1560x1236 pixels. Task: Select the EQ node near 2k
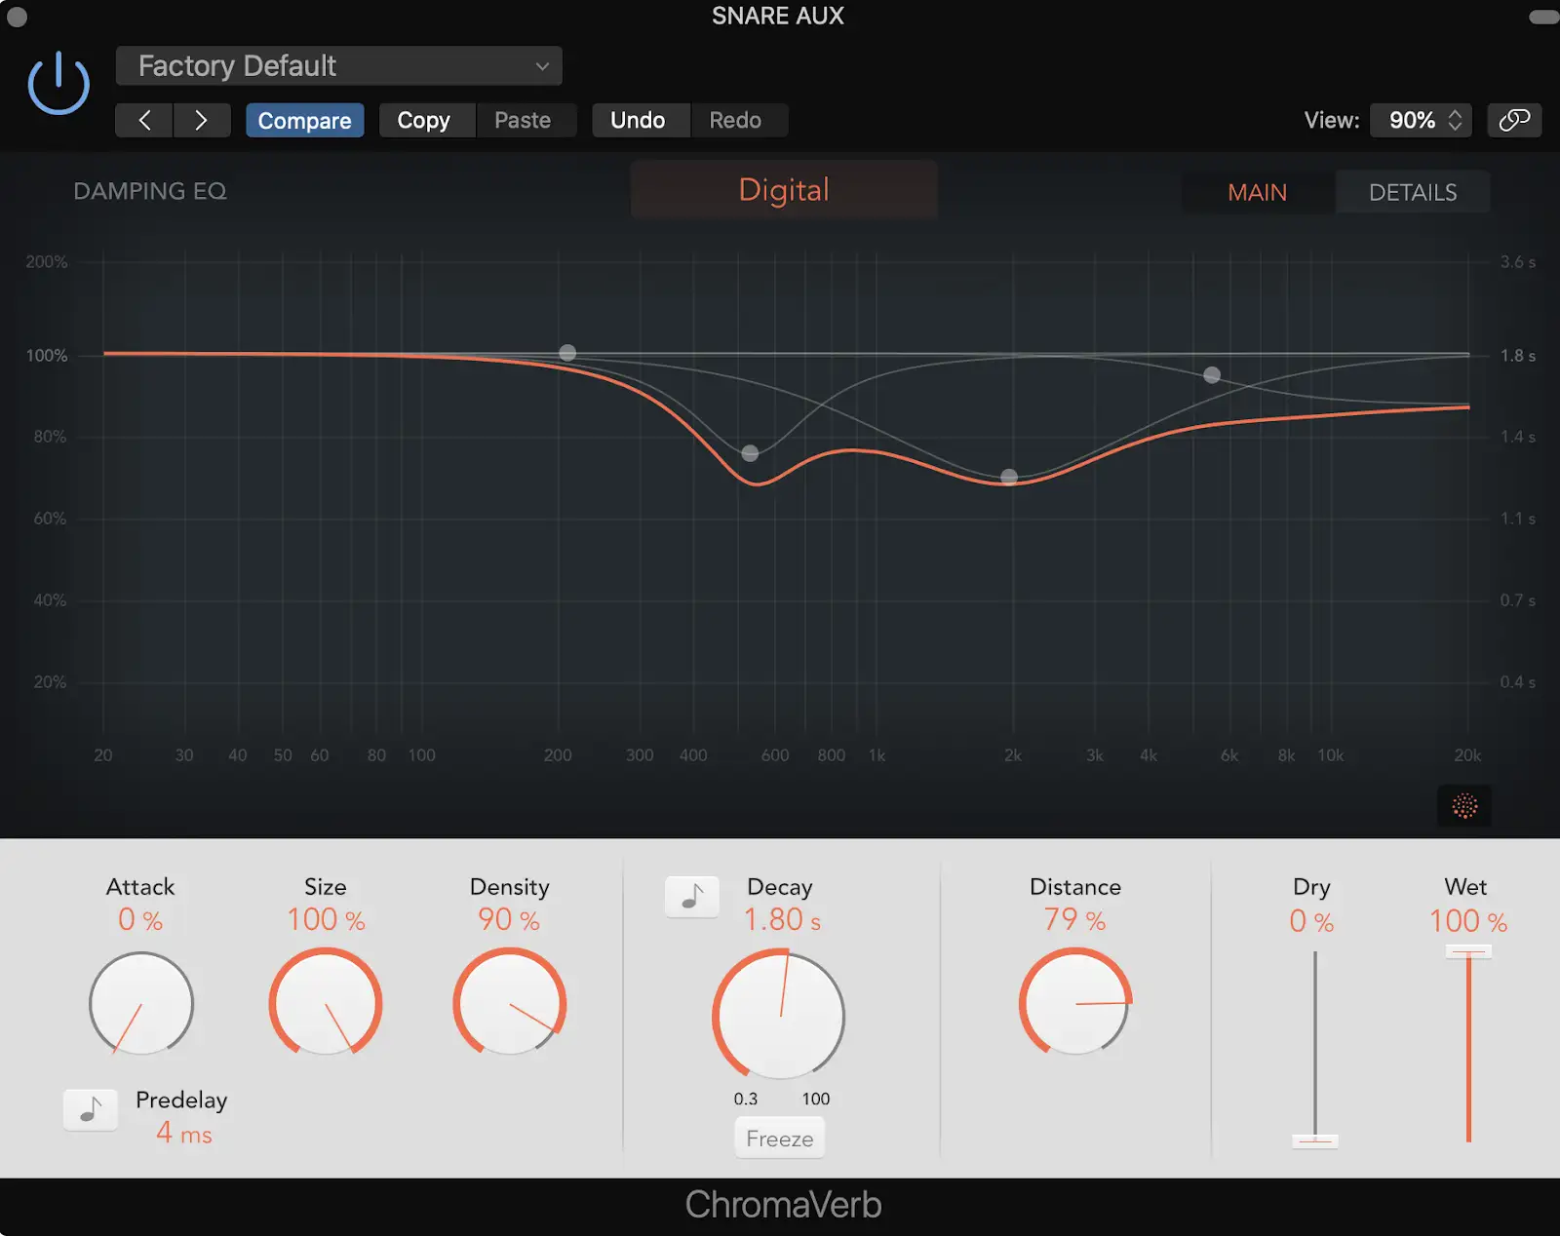(1009, 477)
